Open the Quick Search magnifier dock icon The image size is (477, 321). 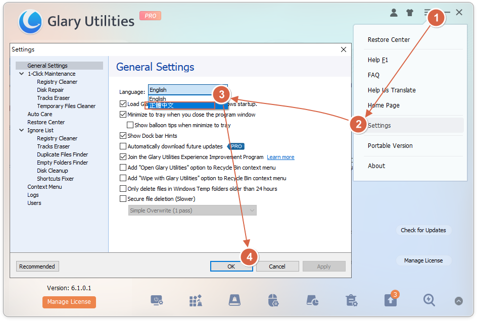coord(429,300)
